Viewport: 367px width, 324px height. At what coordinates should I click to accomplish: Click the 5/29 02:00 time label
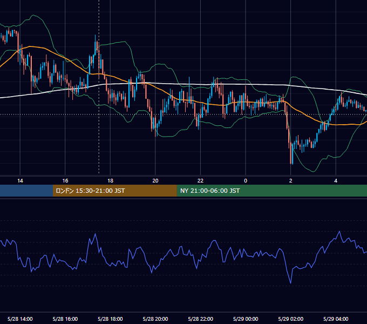coord(291,319)
